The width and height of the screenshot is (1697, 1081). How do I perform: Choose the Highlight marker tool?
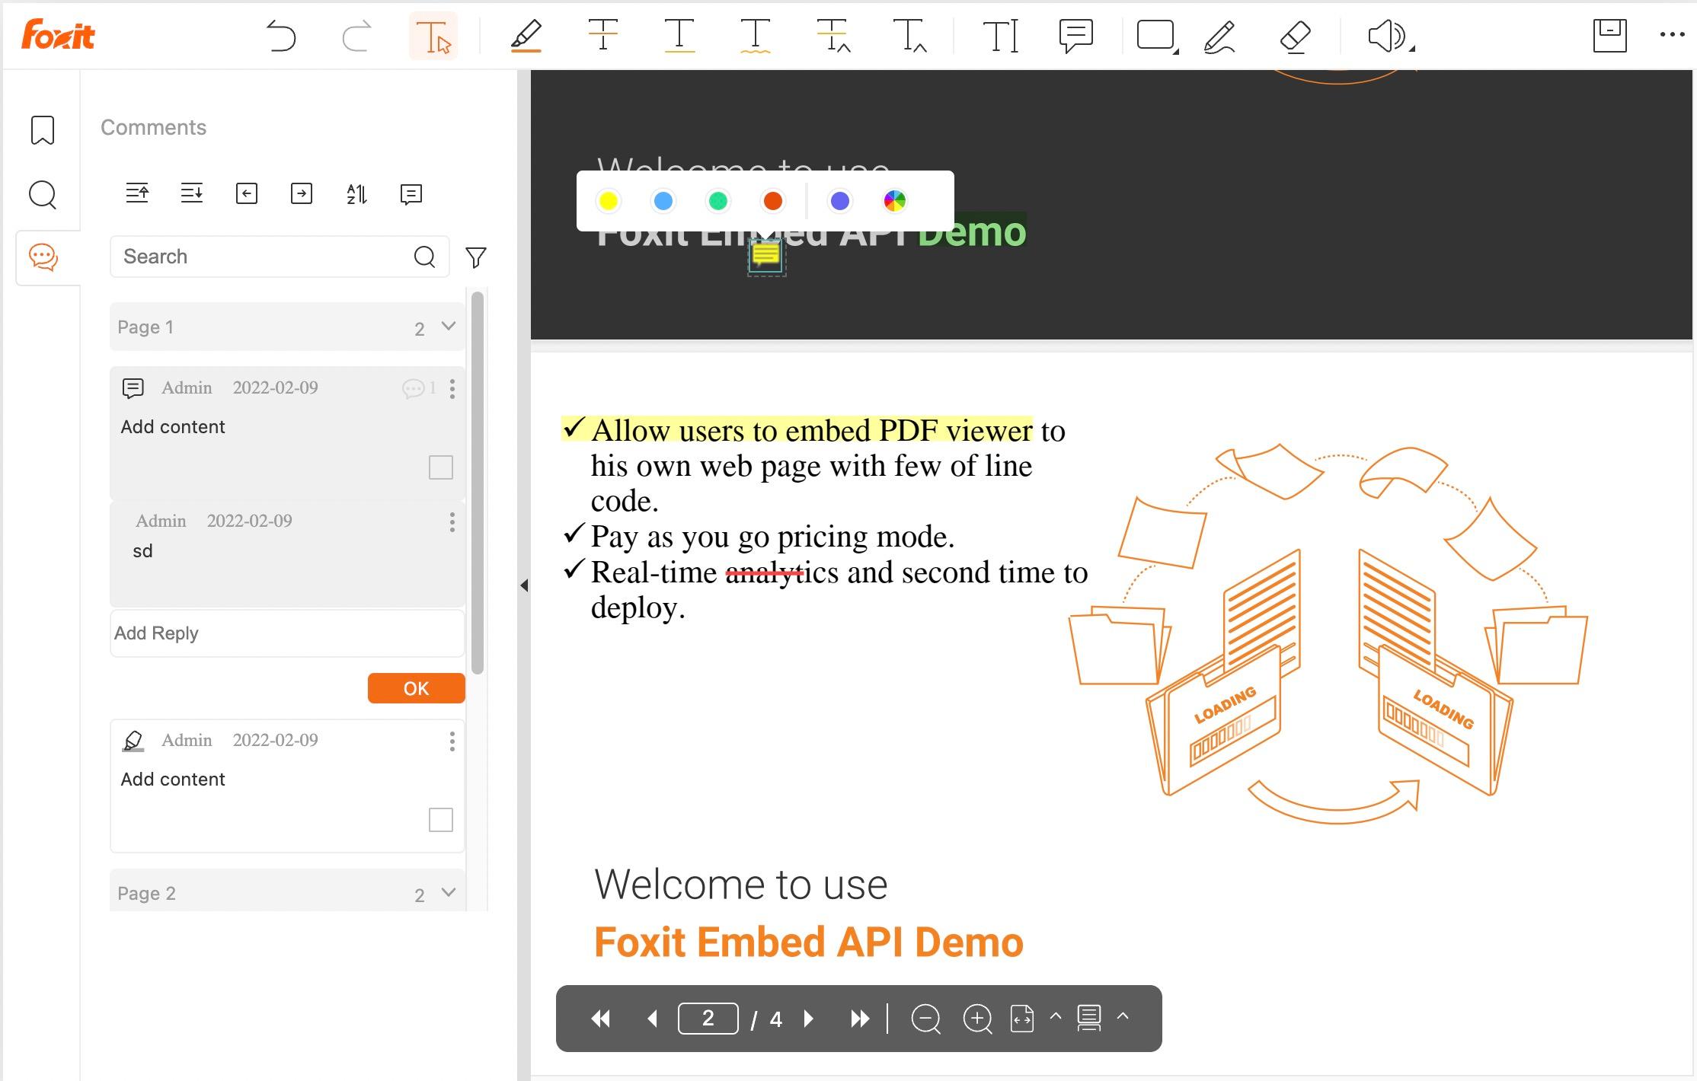526,36
